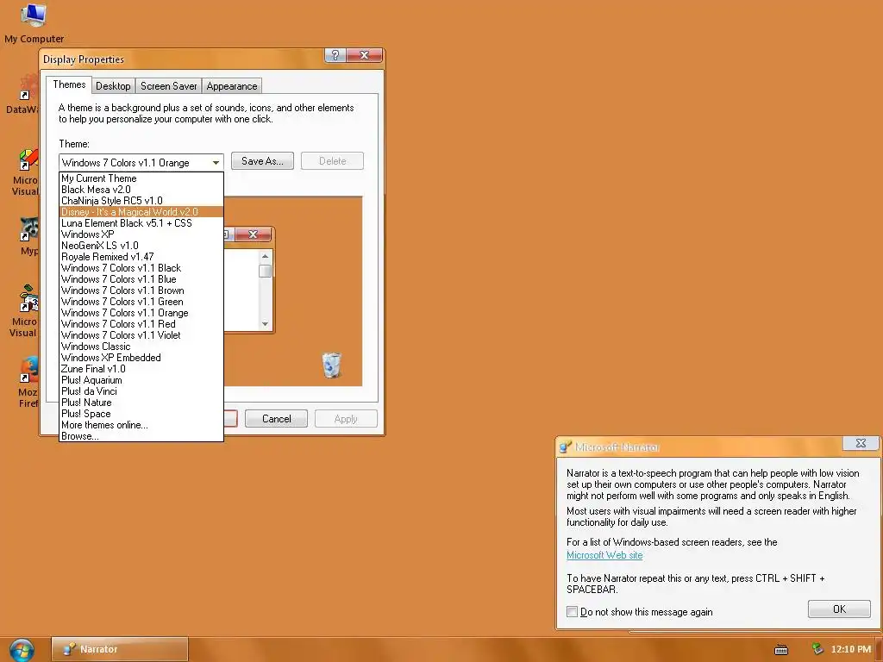This screenshot has width=883, height=662.
Task: Click More themes online... entry
Action: click(141, 425)
